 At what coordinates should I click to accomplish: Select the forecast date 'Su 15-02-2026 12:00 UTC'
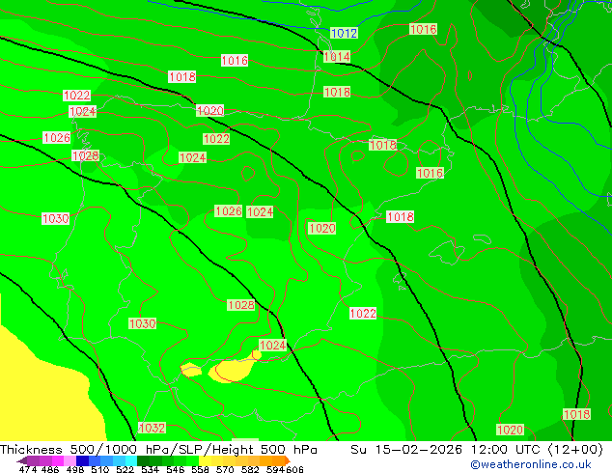(445, 449)
